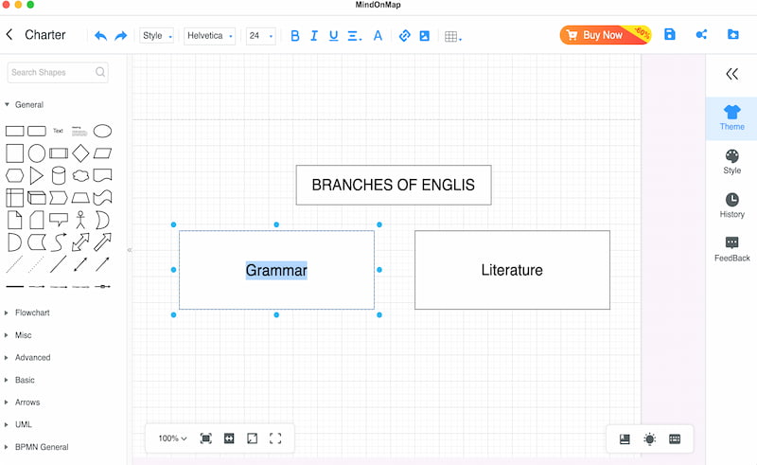The width and height of the screenshot is (757, 465).
Task: Insert an image from the toolbar
Action: 424,36
